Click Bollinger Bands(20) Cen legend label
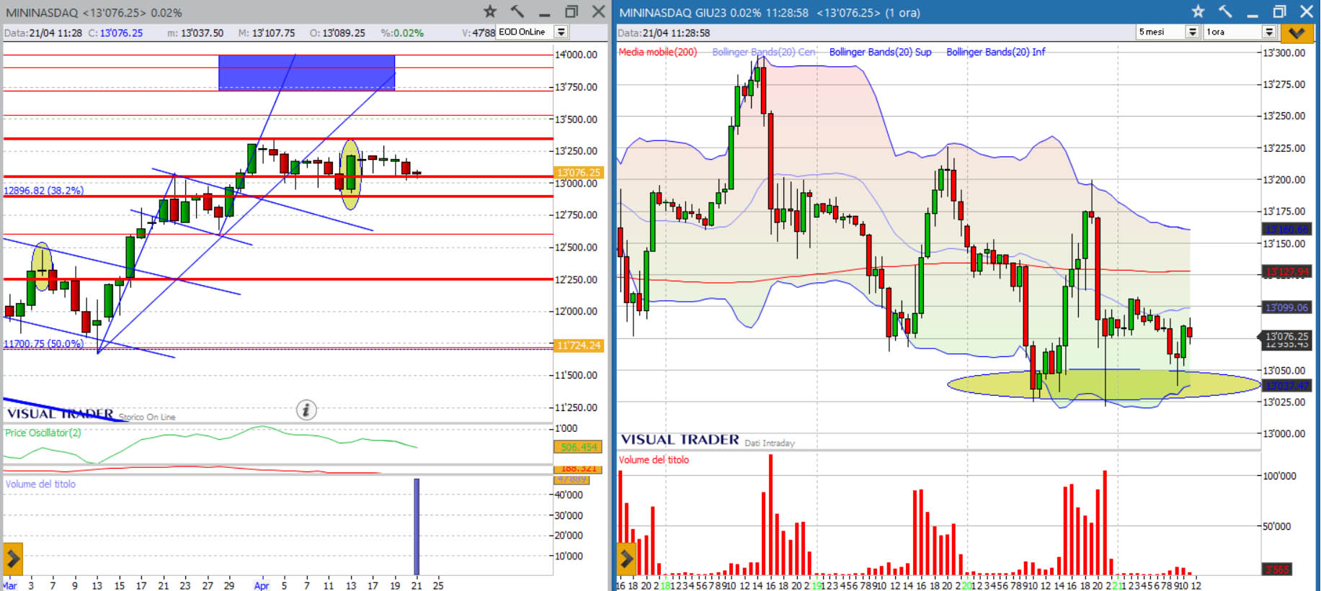 point(764,52)
